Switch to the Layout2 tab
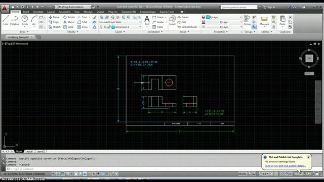 [40, 151]
